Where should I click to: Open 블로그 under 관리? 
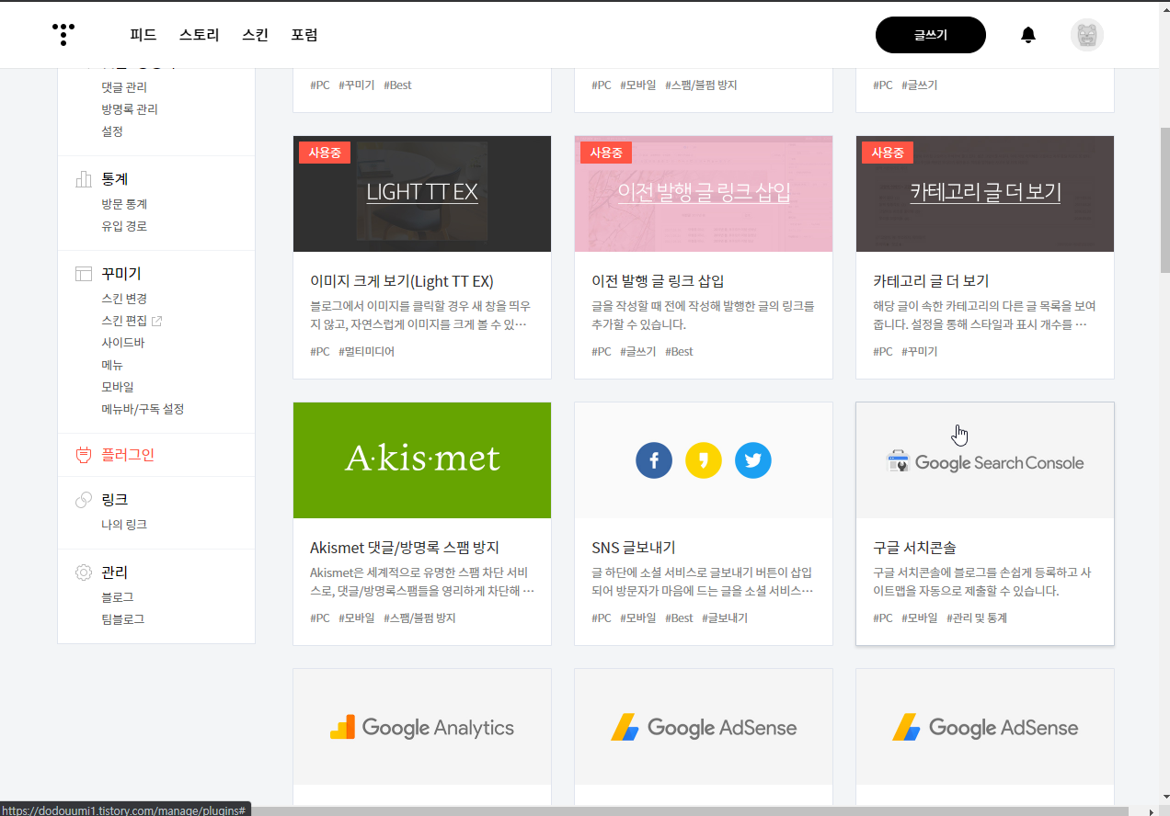click(118, 597)
